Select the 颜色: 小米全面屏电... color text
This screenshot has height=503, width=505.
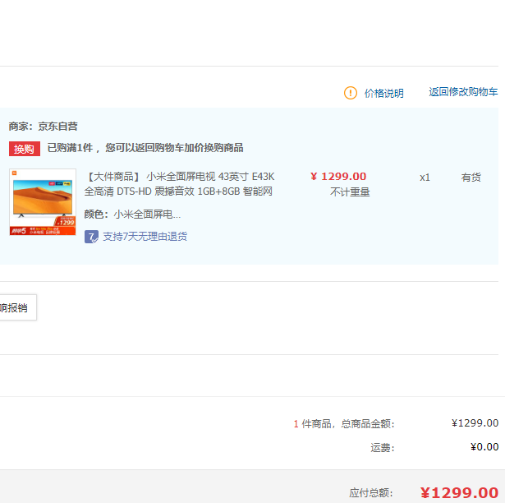[132, 214]
